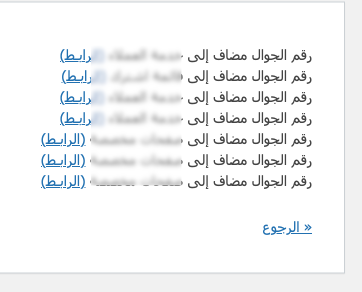Select fourth row's رقم الجوال مضاف إلى text
The image size is (362, 292).
[250, 118]
